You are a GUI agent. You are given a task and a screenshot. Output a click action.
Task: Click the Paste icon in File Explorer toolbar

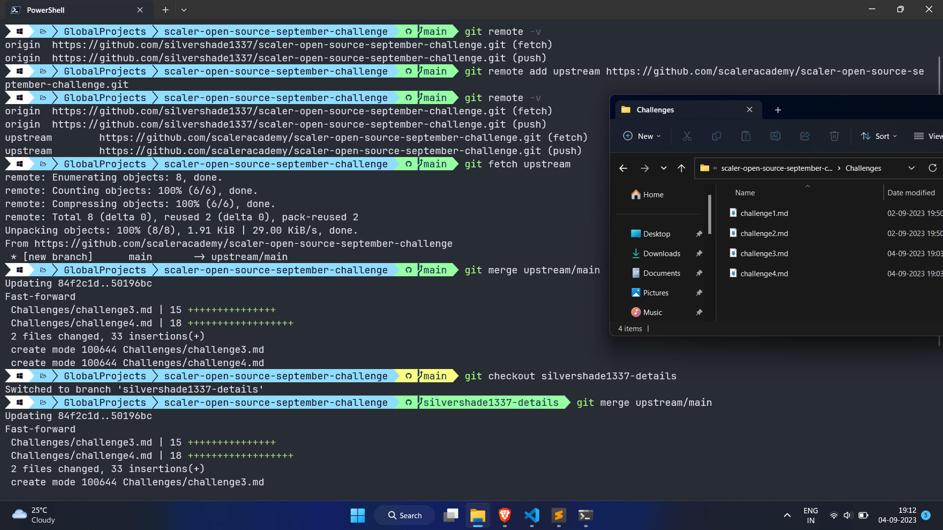point(746,136)
